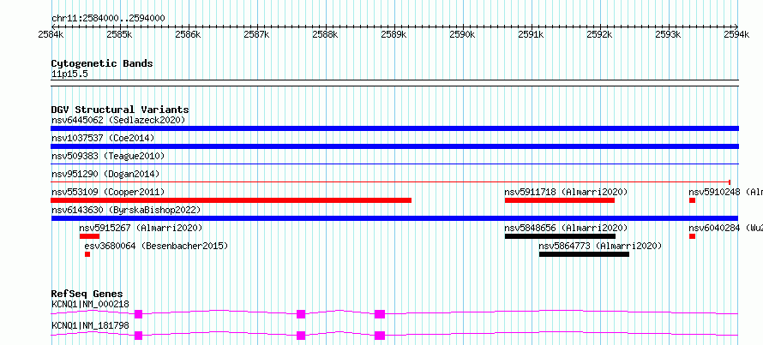
Task: Open the nsv1037537 (Coe2014) label
Action: [103, 138]
